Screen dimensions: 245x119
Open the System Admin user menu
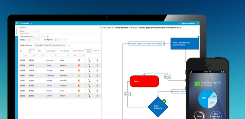pos(188,23)
